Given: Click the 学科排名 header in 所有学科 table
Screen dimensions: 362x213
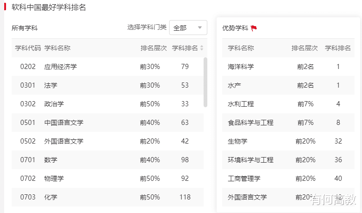Looking at the screenshot, I should tap(184, 48).
